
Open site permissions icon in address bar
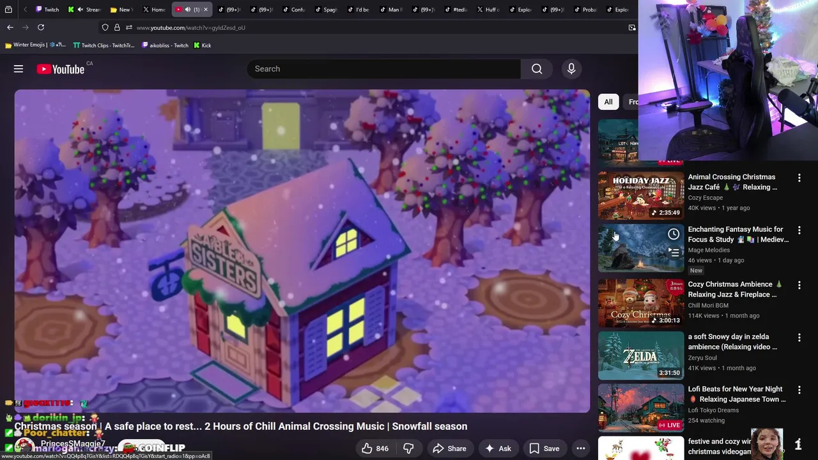click(129, 27)
